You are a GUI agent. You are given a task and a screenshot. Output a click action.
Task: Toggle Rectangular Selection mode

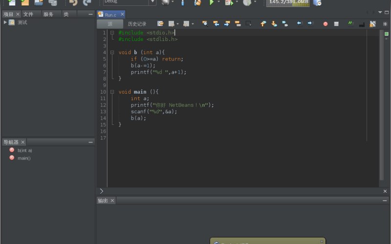[x=248, y=23]
